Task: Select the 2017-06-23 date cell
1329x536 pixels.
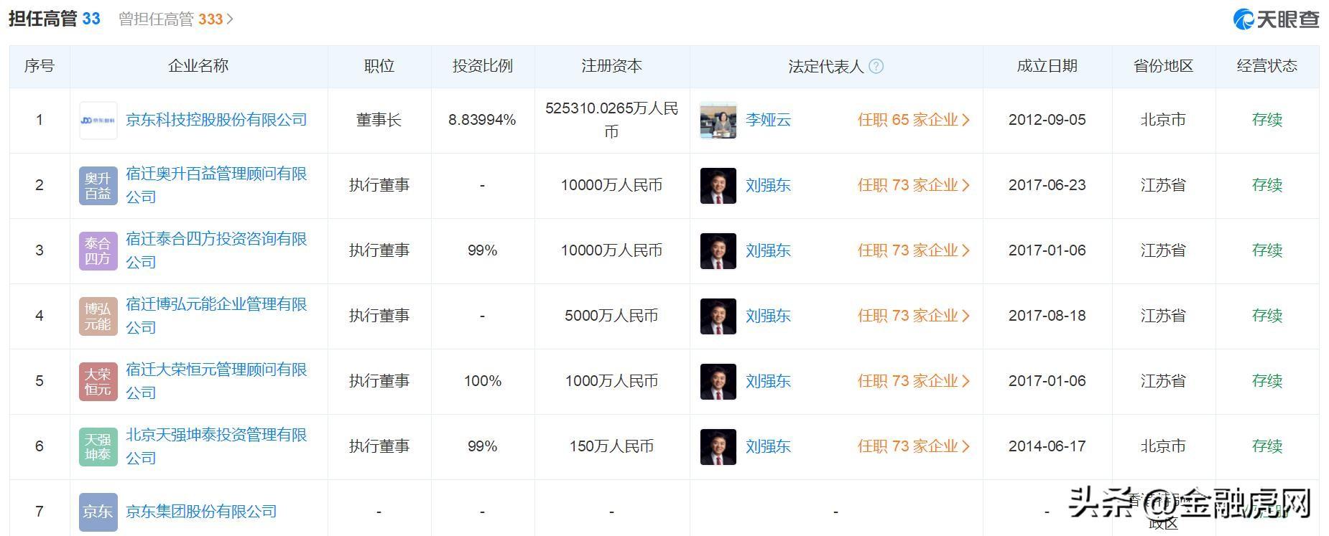Action: [x=1047, y=185]
